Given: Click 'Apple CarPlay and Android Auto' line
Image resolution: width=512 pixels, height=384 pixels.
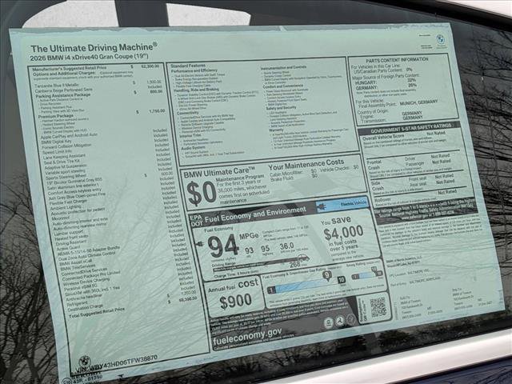Looking at the screenshot, I should pyautogui.click(x=70, y=136).
